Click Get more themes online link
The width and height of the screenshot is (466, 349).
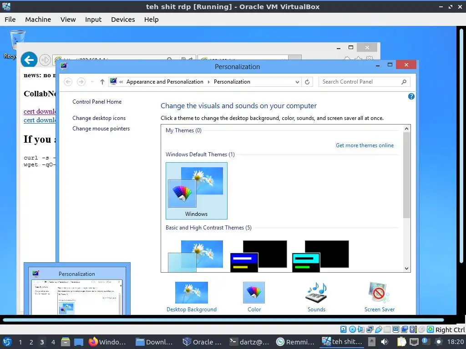[365, 145]
